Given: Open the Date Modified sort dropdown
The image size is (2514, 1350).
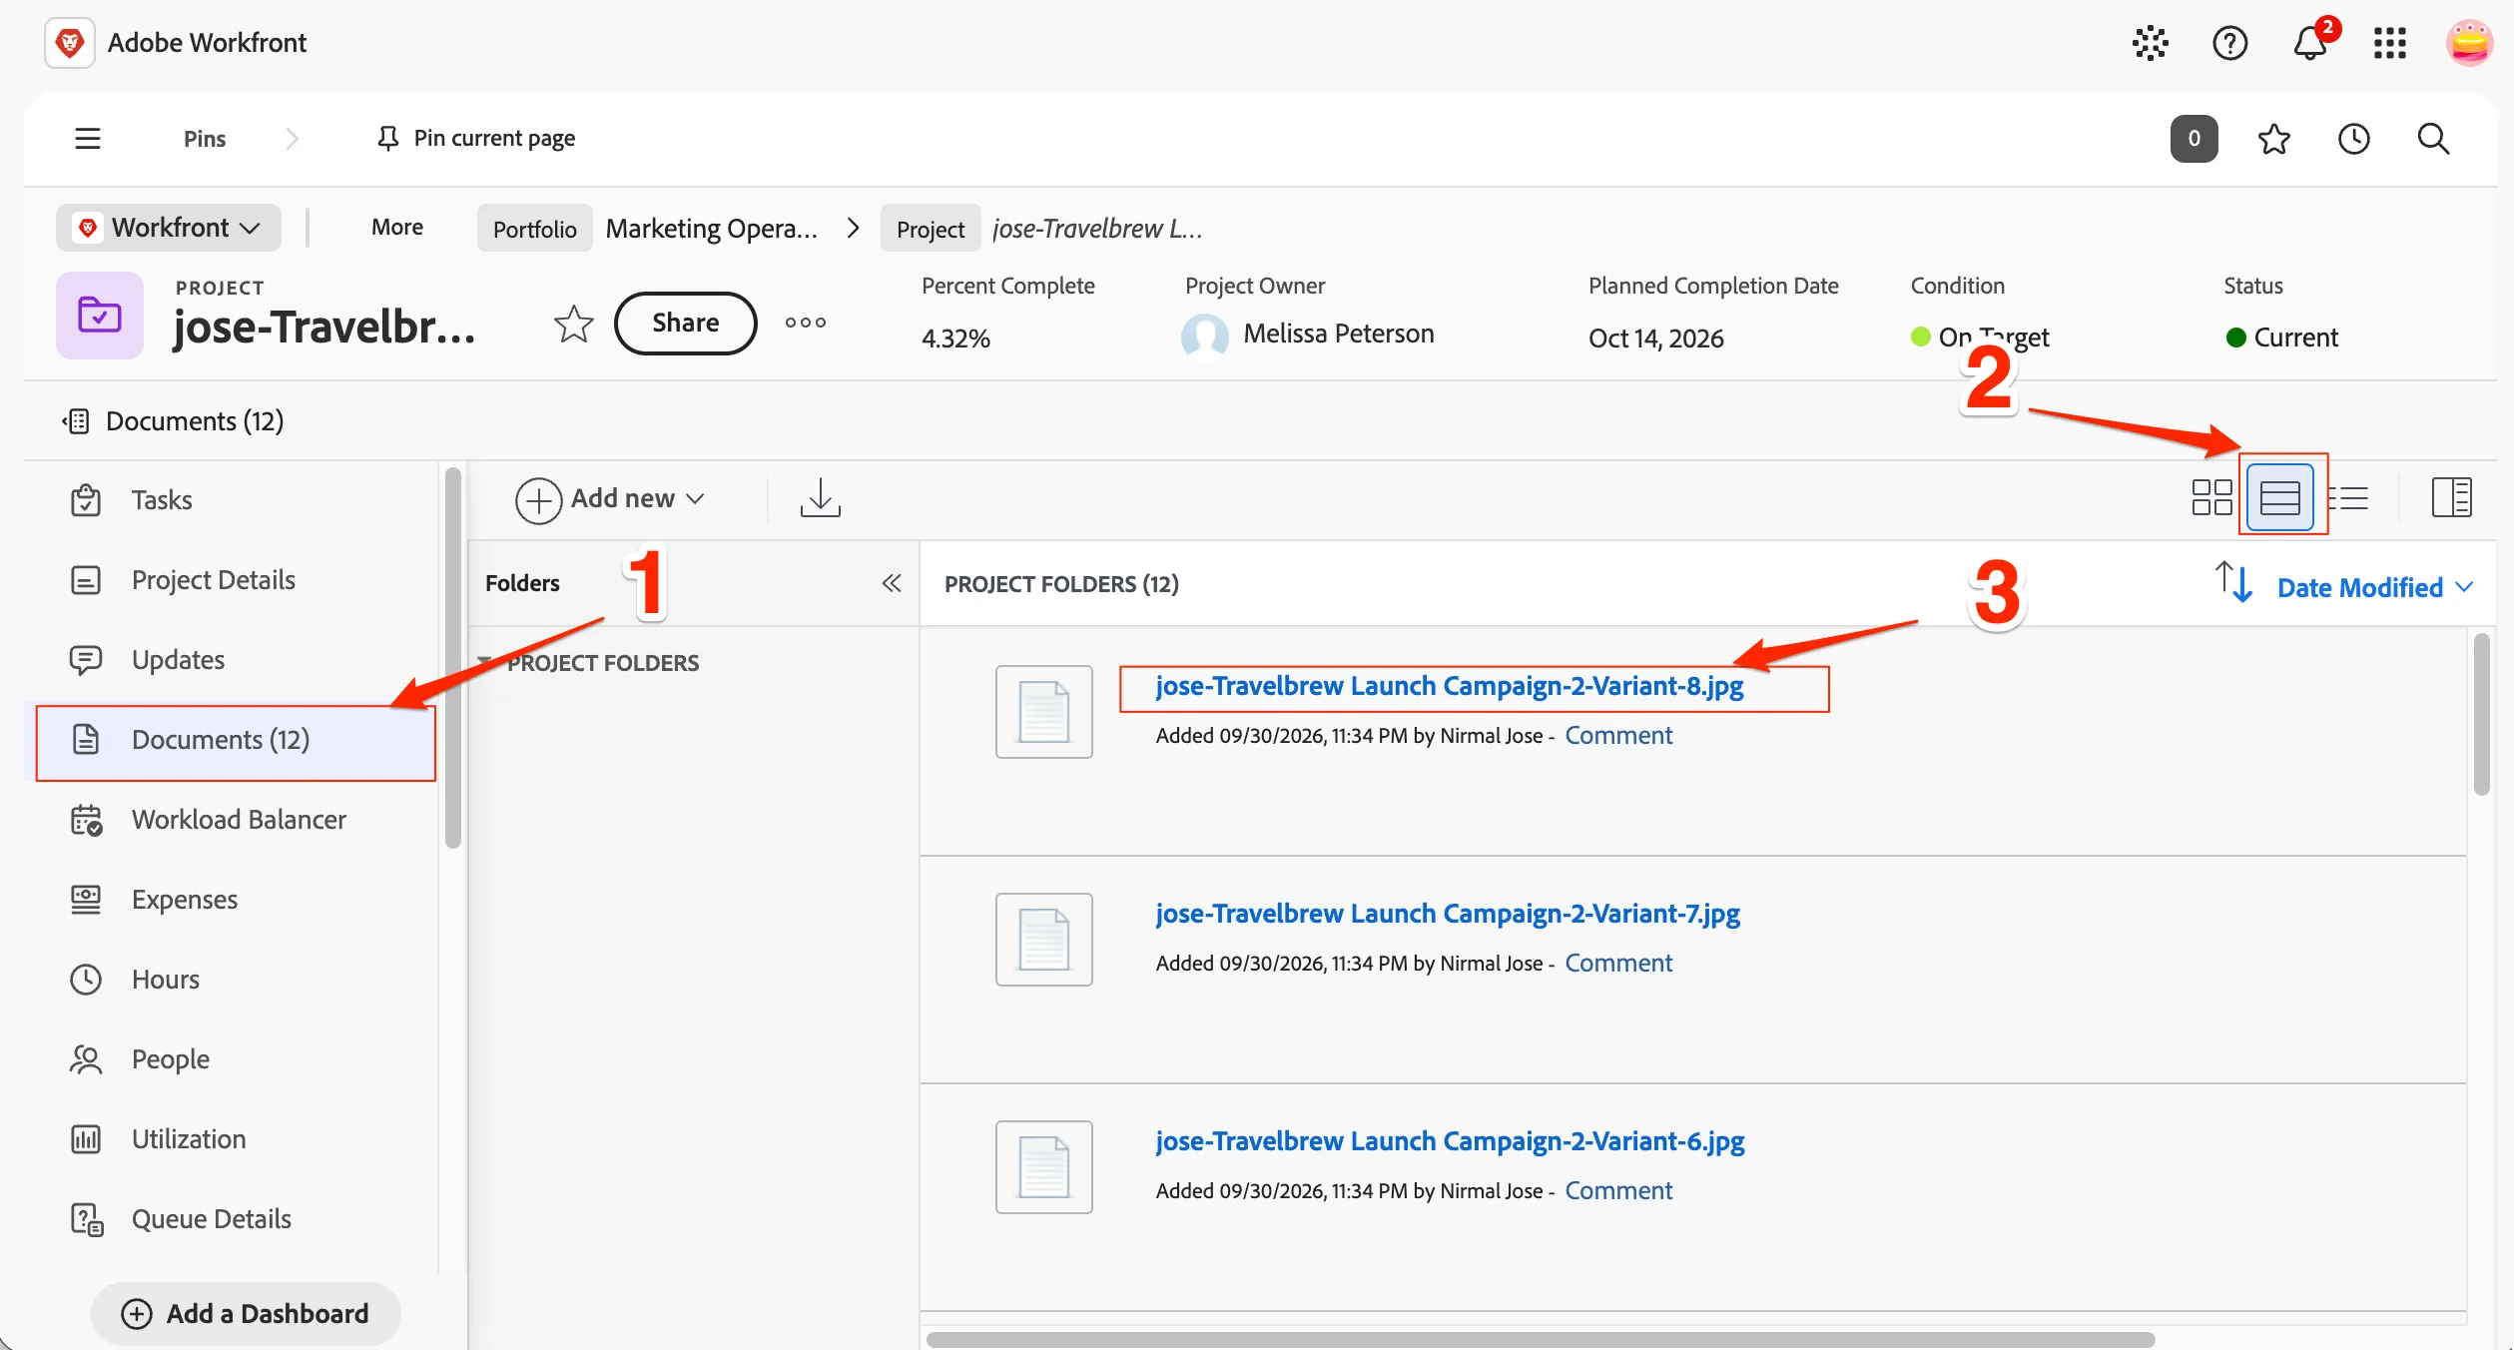Looking at the screenshot, I should coord(2374,588).
